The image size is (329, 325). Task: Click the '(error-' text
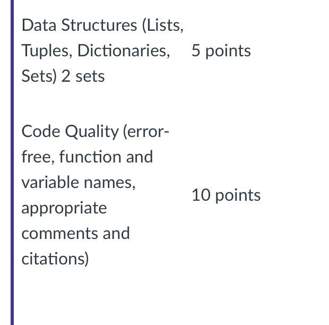(146, 132)
